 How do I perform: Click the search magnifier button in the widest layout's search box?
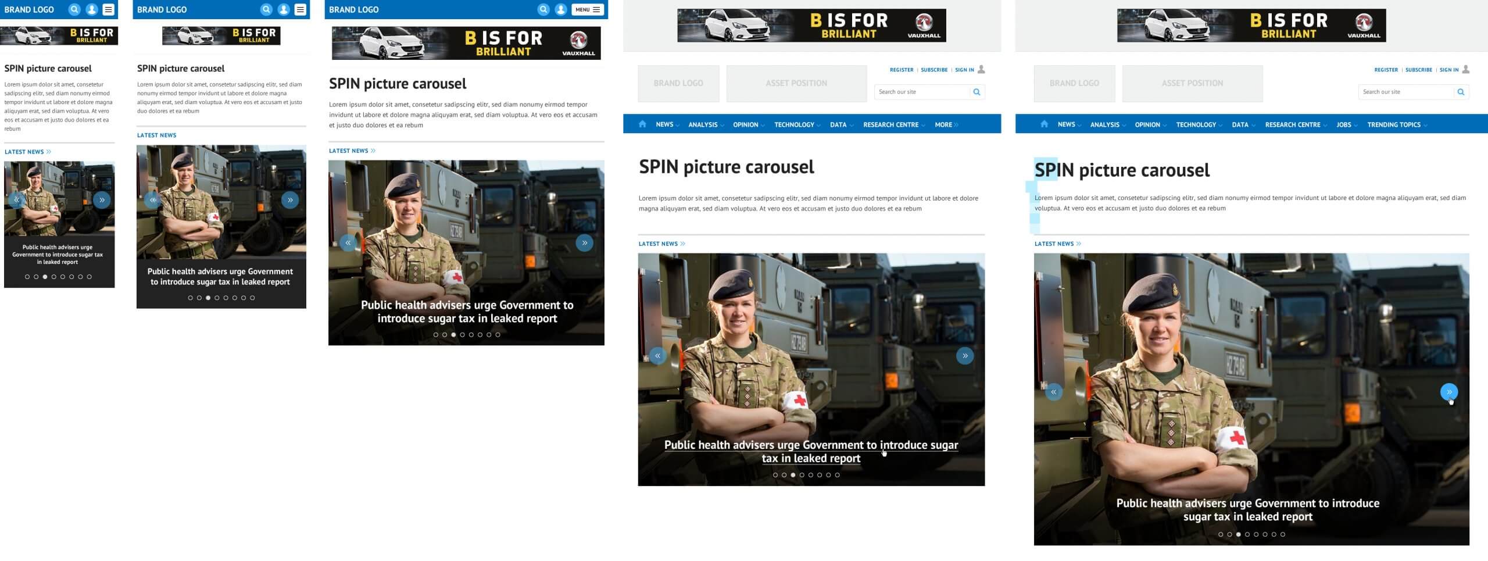point(1461,92)
